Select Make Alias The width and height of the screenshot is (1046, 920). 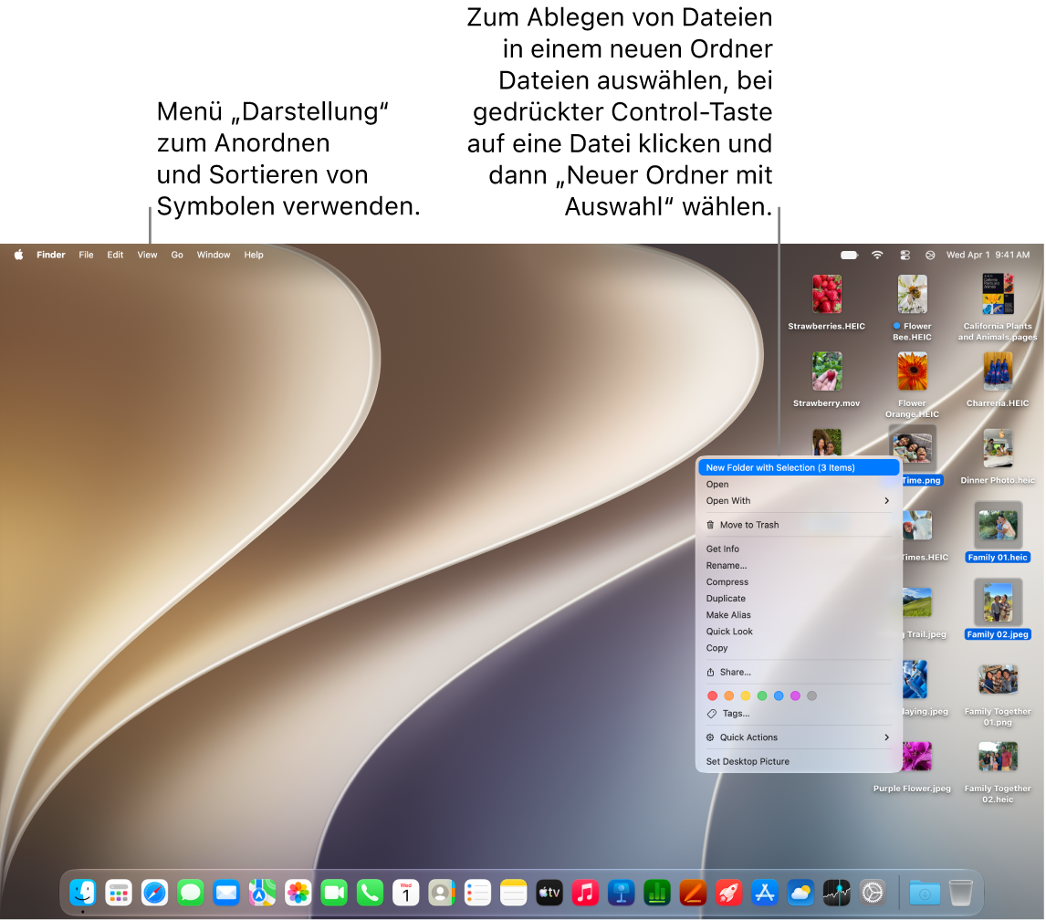pyautogui.click(x=799, y=615)
